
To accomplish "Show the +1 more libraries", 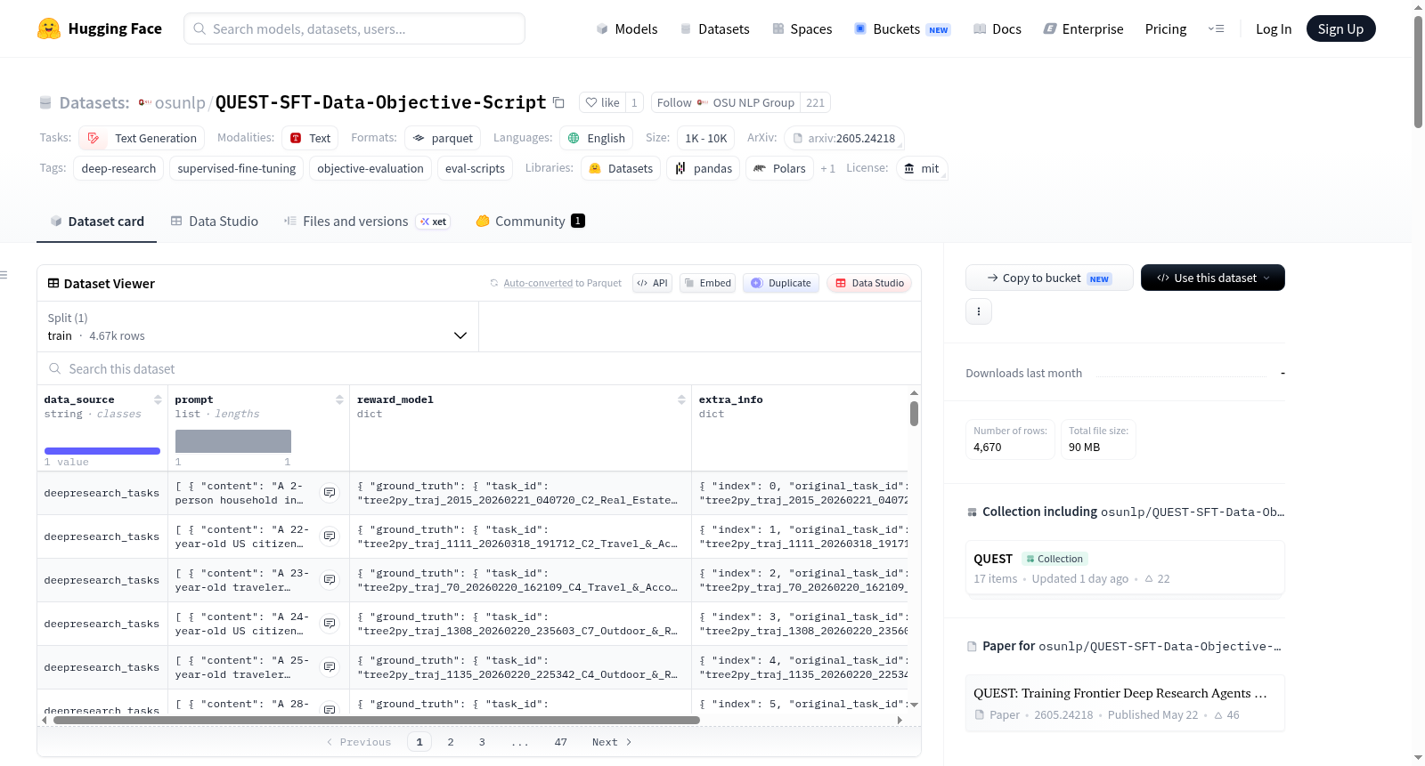I will pos(828,168).
